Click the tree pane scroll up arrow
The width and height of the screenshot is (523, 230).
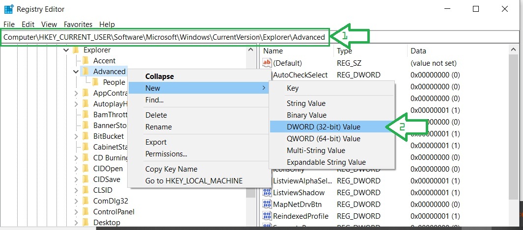[250, 50]
